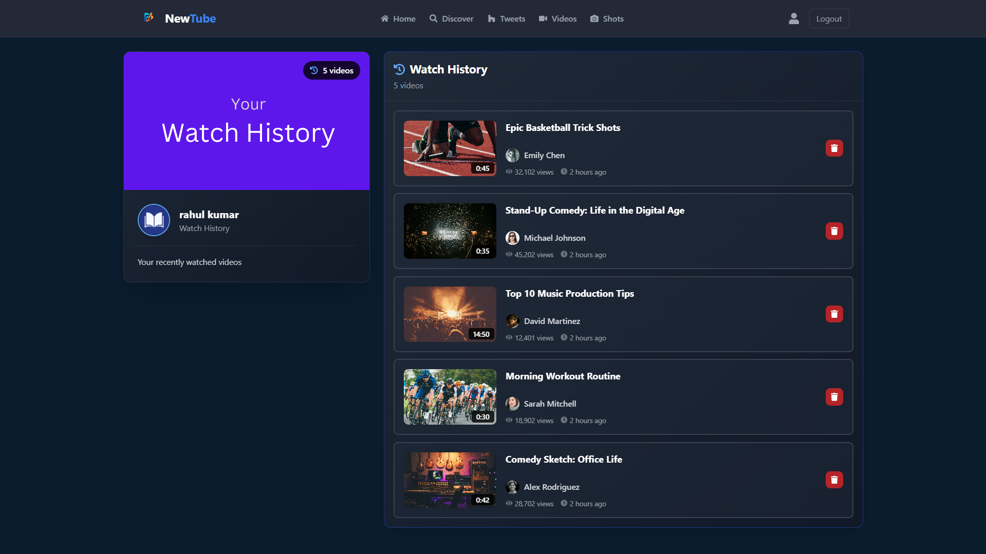Open Emily Chen's channel avatar
The height and width of the screenshot is (554, 986).
point(512,156)
